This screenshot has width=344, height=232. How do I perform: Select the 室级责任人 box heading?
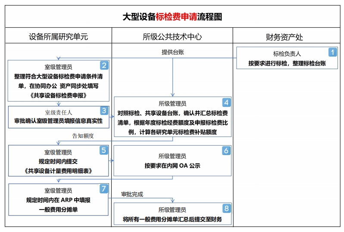(58, 112)
